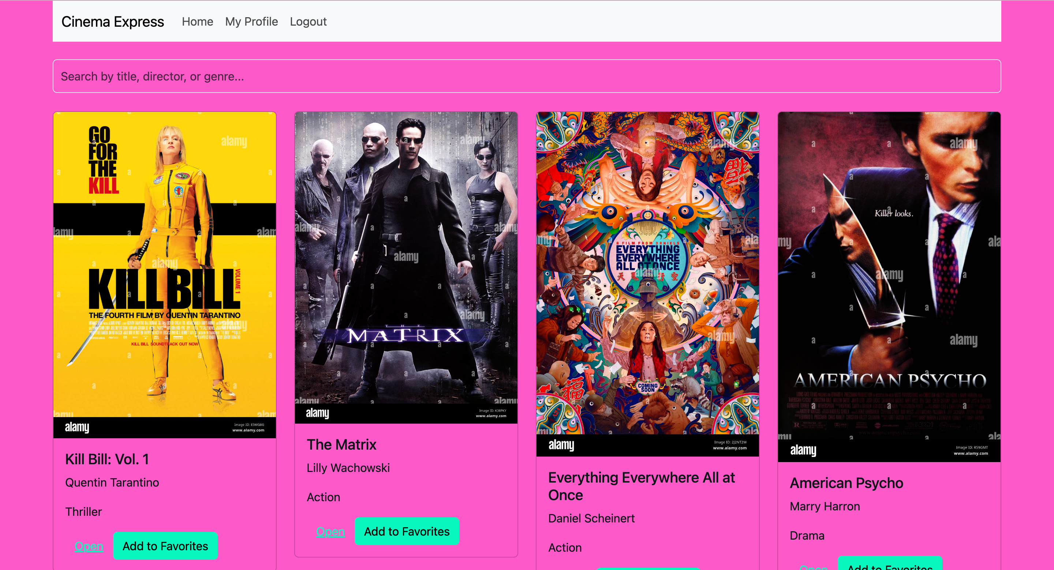Viewport: 1054px width, 570px height.
Task: Click the Everything Everywhere All at Once poster
Action: point(647,284)
